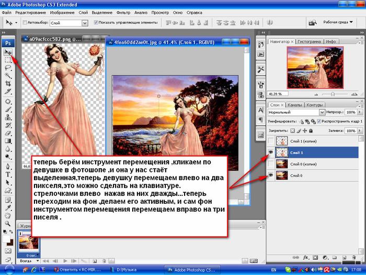
Task: Select the Zoom tool
Action: click(x=8, y=224)
